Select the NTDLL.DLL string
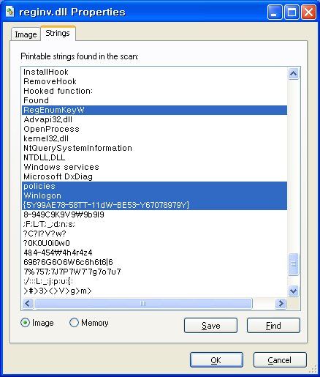 click(x=155, y=157)
